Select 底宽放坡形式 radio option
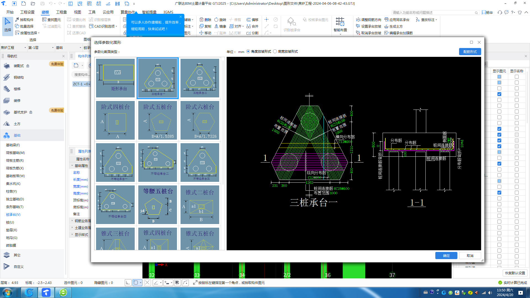Image resolution: width=530 pixels, height=298 pixels. click(x=275, y=51)
